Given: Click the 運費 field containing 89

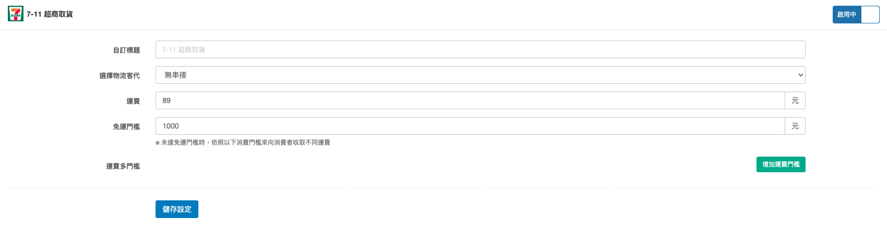Looking at the screenshot, I should (470, 100).
